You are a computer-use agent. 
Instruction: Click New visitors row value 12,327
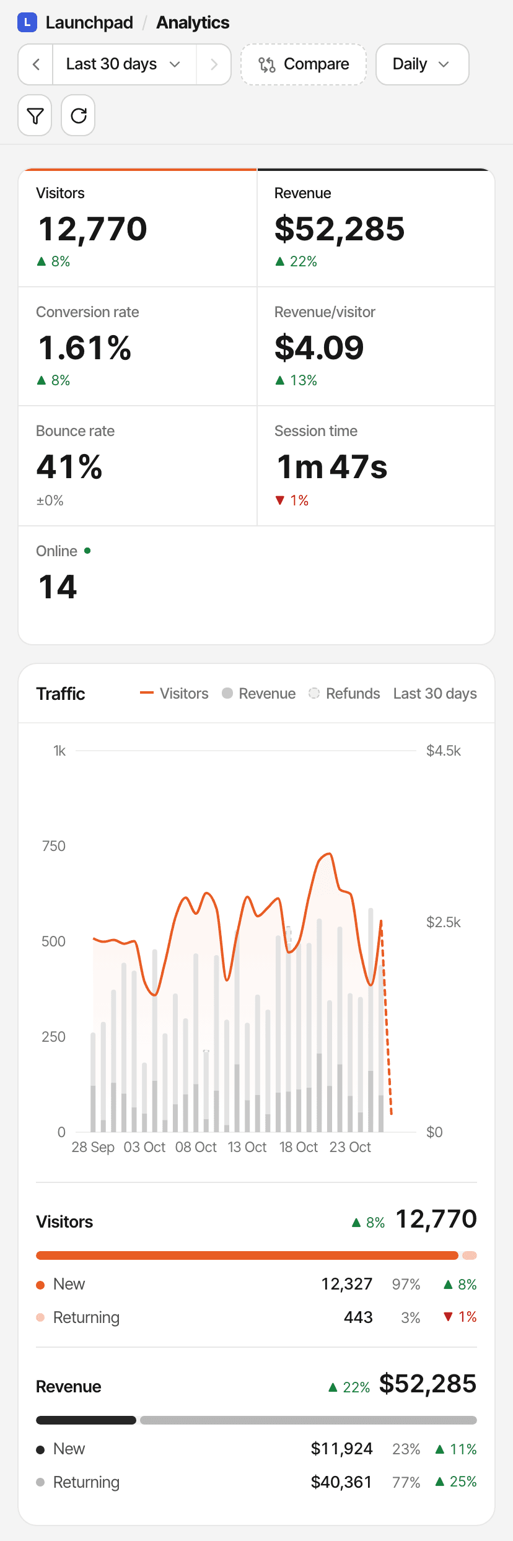coord(347,1284)
